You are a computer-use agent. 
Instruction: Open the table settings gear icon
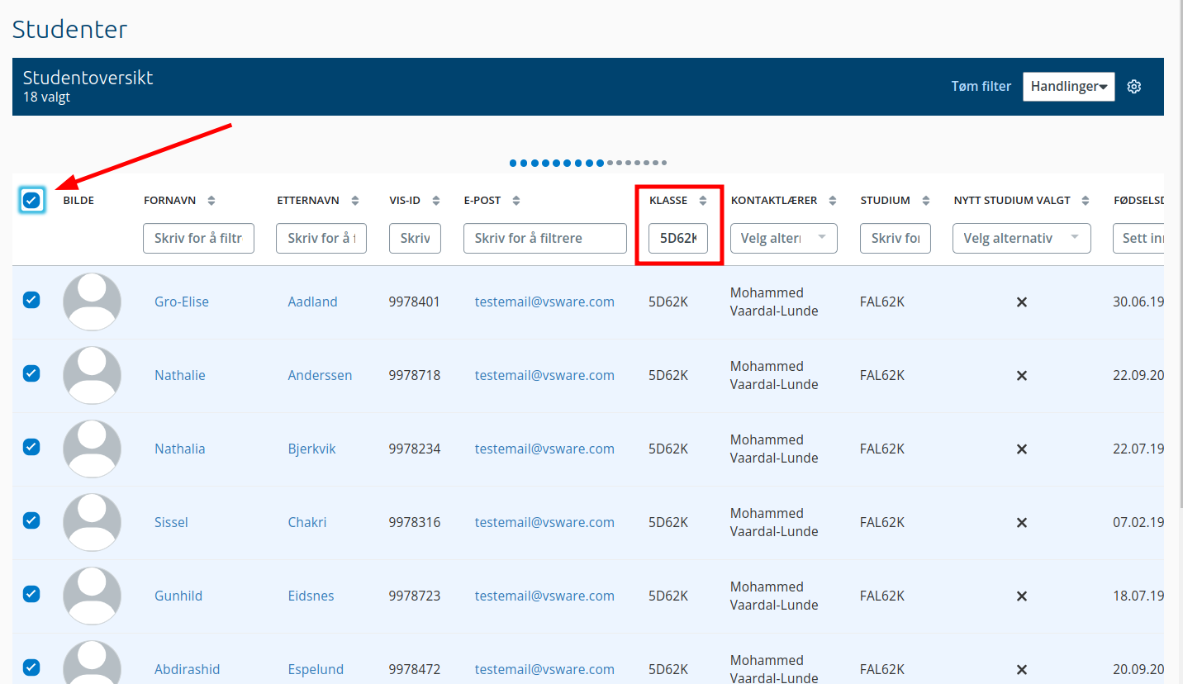[1134, 87]
